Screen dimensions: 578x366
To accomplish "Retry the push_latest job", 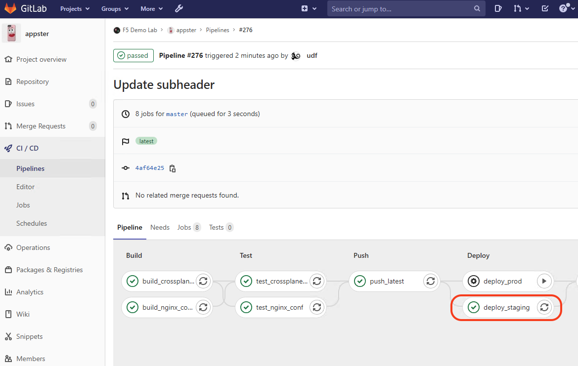I will tap(431, 281).
